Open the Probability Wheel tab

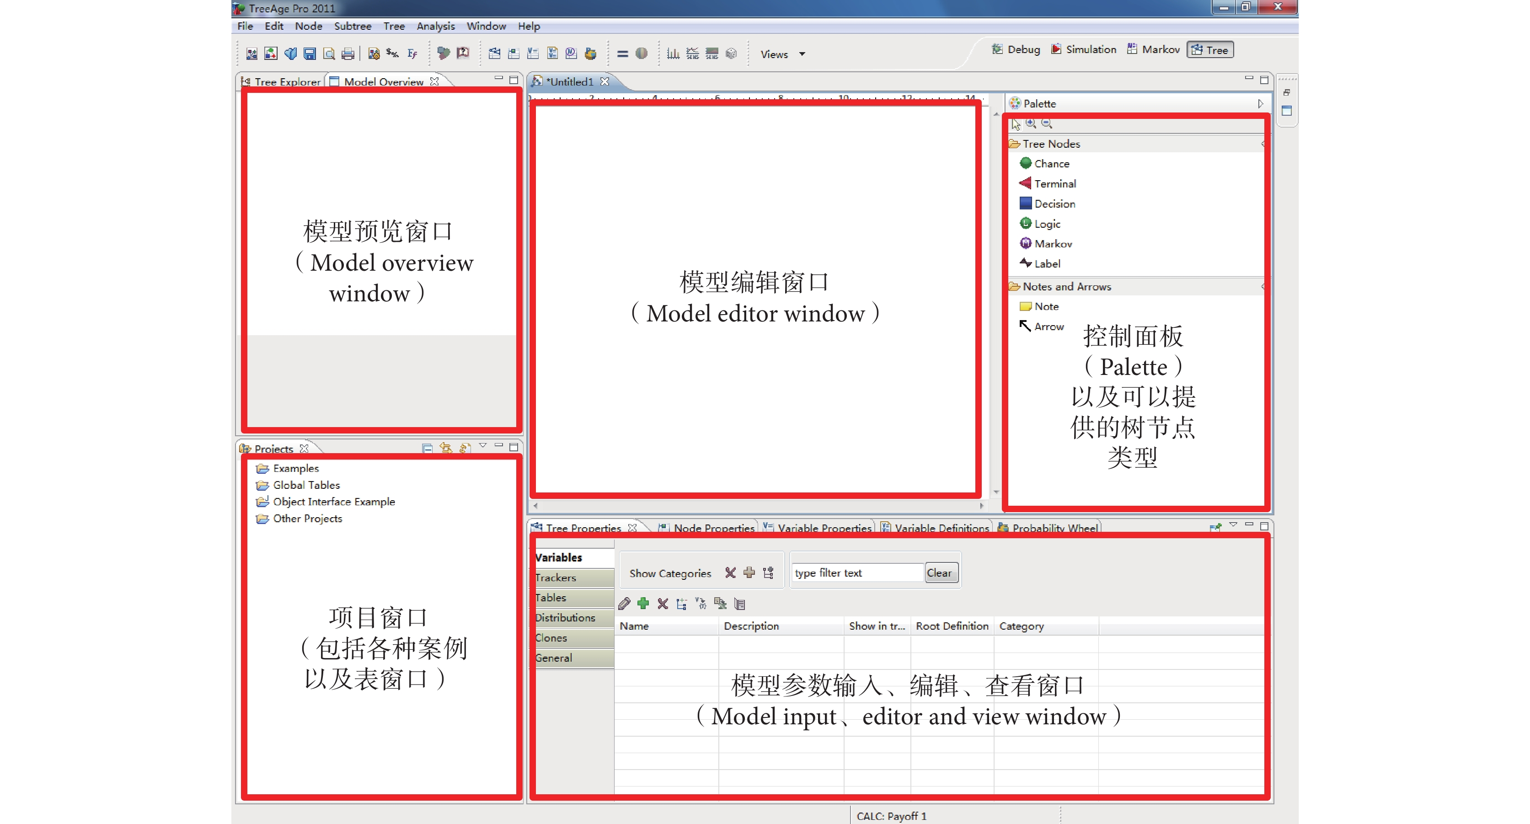[x=1049, y=528]
